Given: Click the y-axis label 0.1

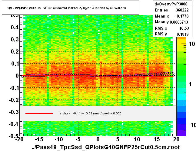Looking at the screenshot, I should tap(15, 64).
